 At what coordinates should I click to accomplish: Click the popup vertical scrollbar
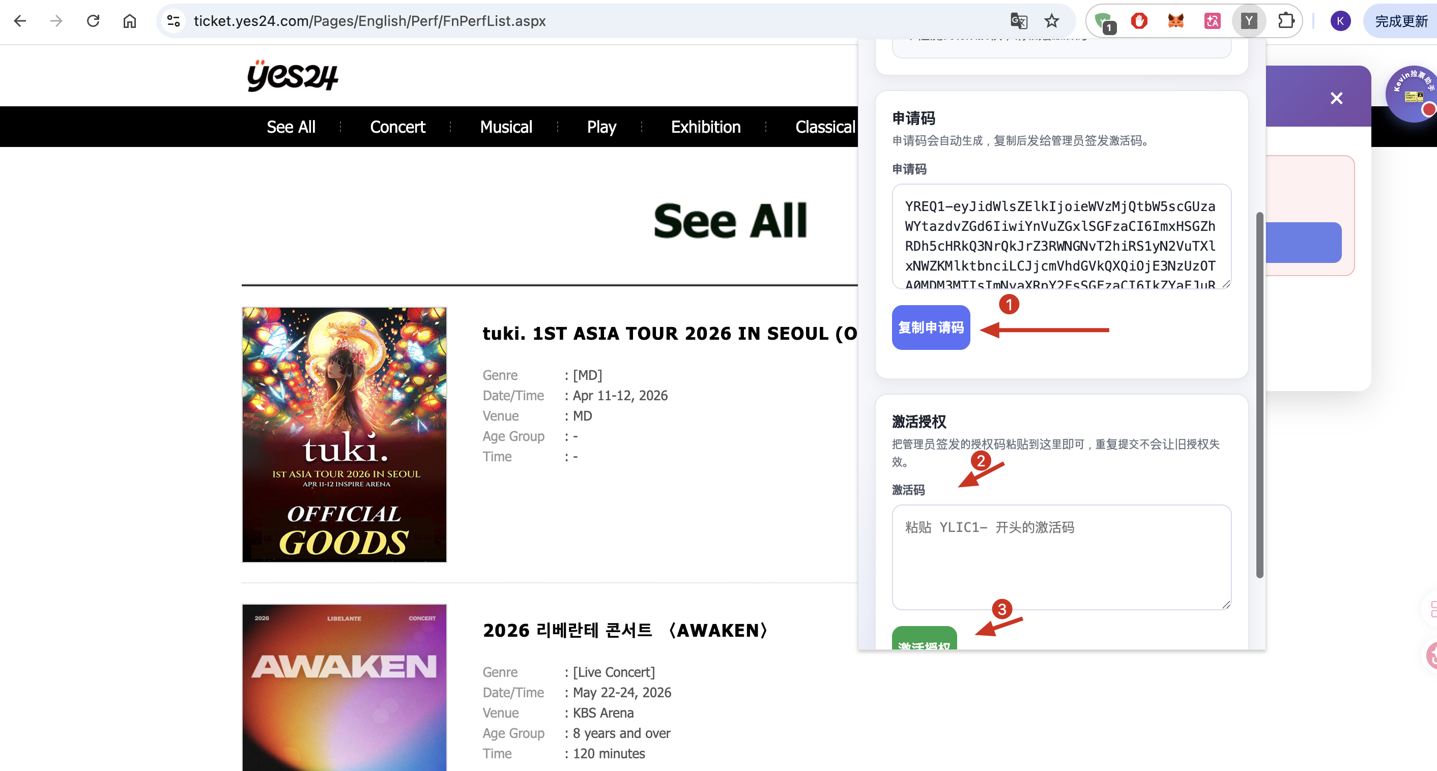click(x=1259, y=395)
